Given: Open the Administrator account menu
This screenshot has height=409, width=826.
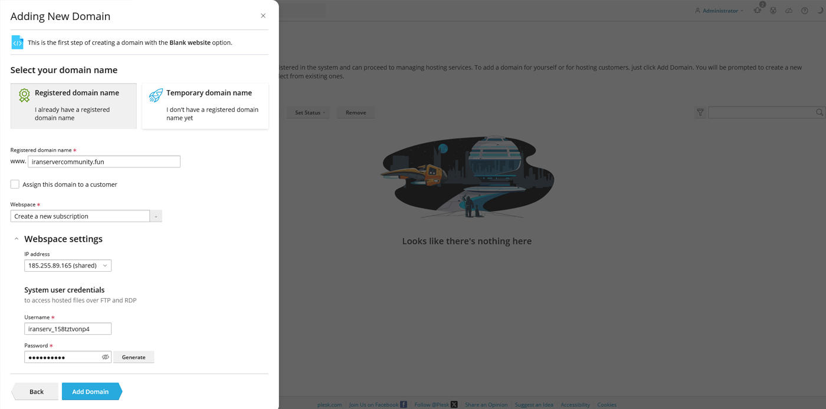Looking at the screenshot, I should 719,11.
